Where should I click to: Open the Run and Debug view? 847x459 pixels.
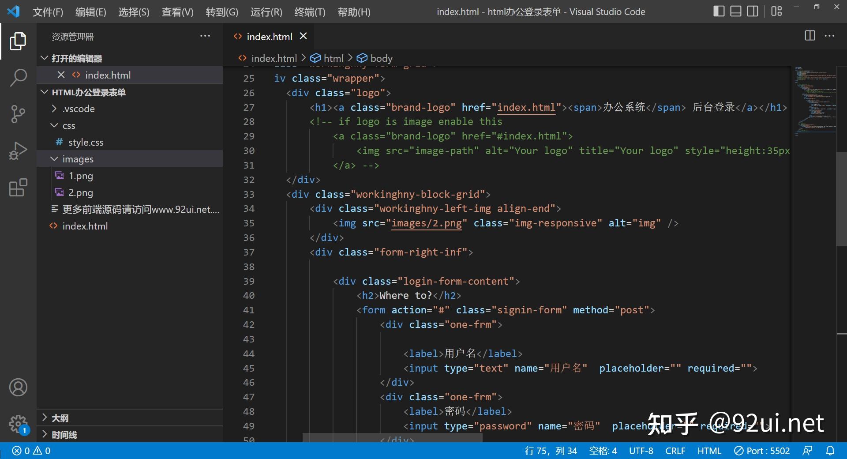tap(18, 151)
